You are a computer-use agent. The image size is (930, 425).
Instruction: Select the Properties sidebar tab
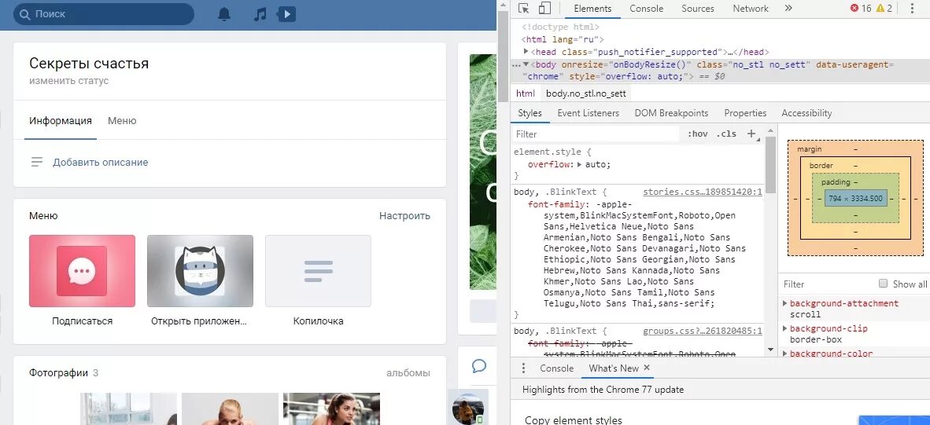tap(745, 113)
